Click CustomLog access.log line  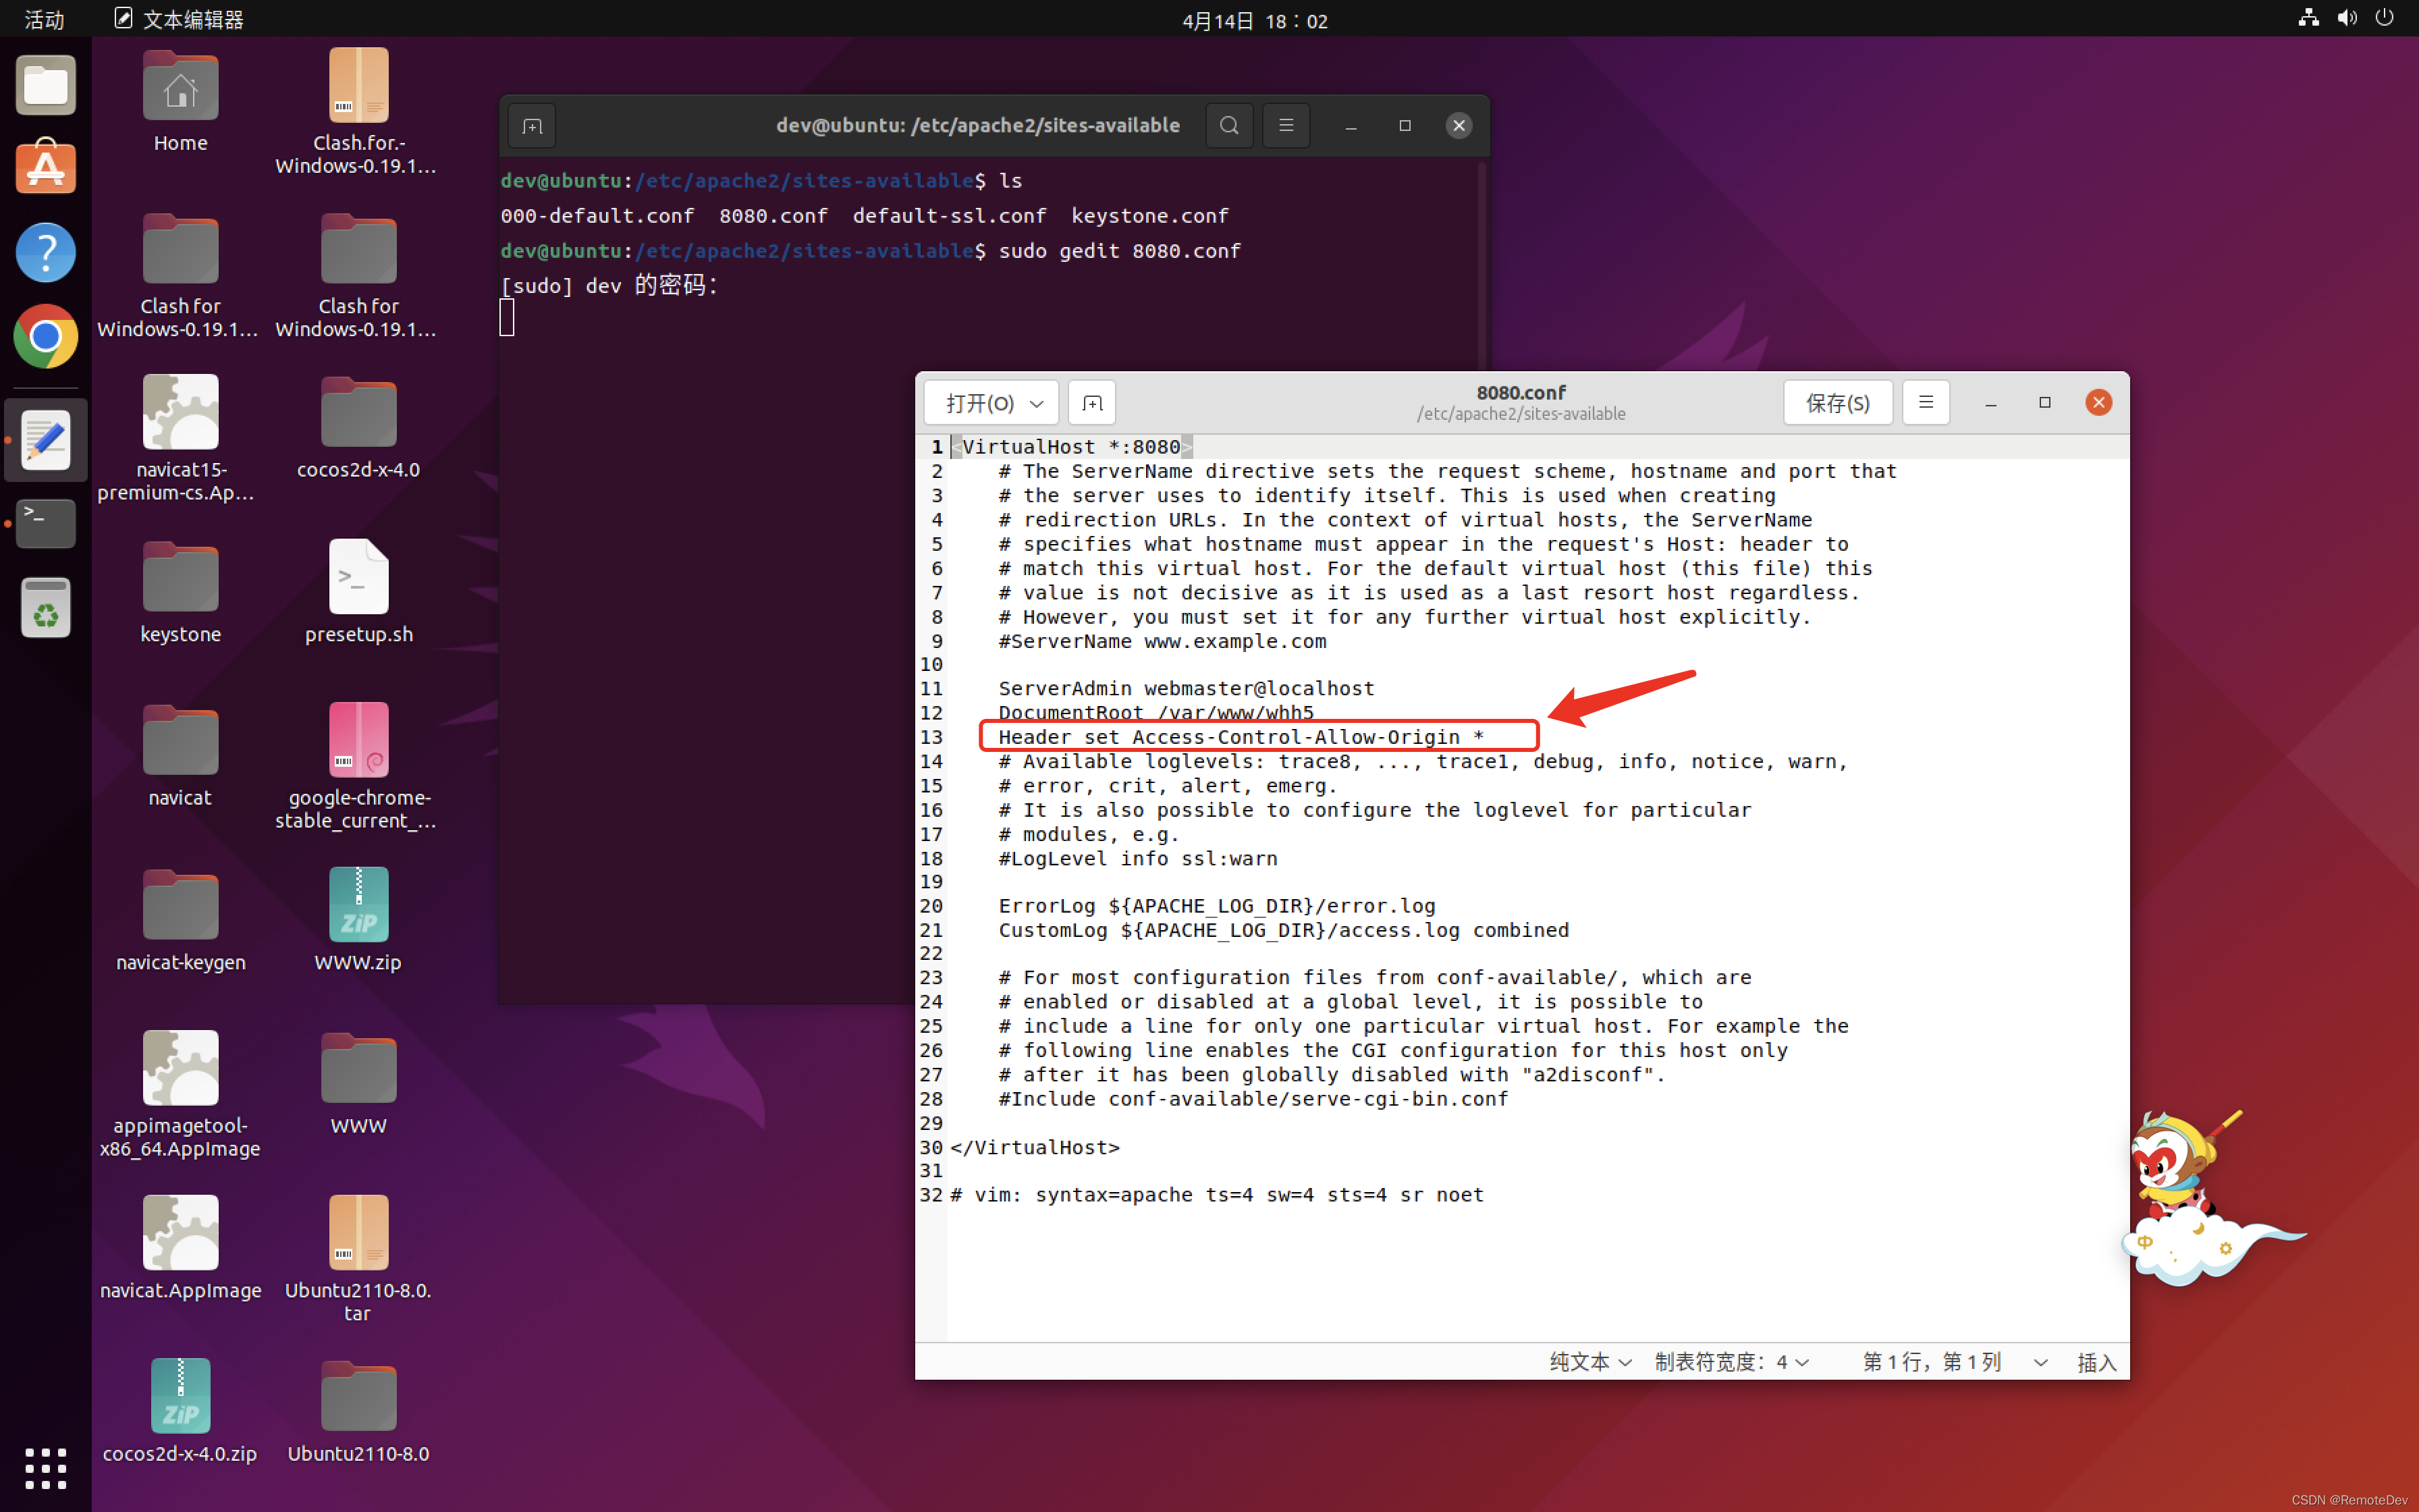(1284, 930)
